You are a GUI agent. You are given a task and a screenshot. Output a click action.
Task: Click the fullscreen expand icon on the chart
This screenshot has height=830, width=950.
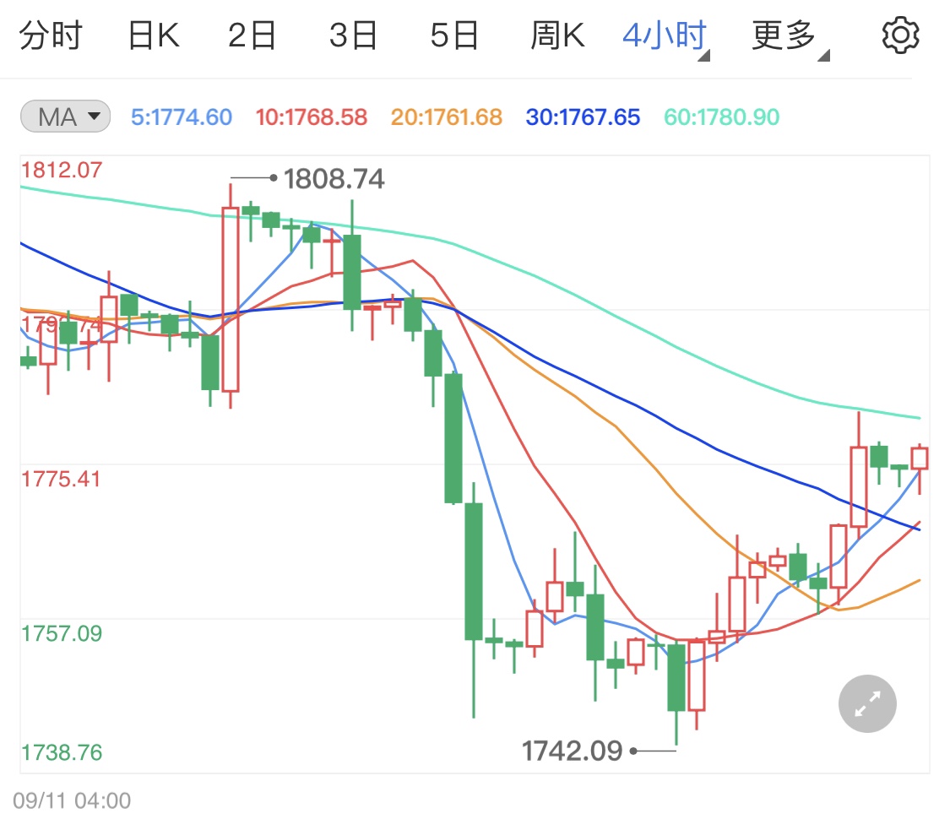[x=866, y=703]
